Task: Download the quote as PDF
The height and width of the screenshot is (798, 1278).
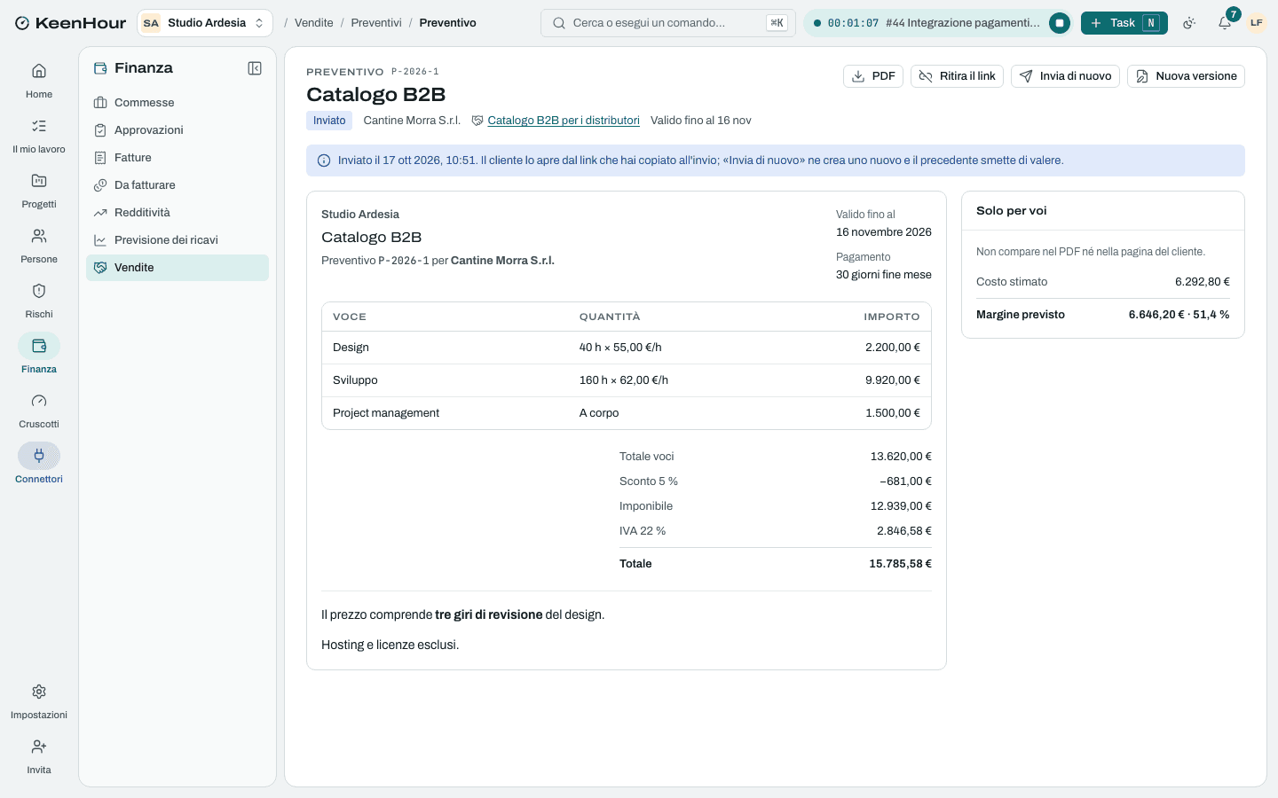Action: point(873,76)
